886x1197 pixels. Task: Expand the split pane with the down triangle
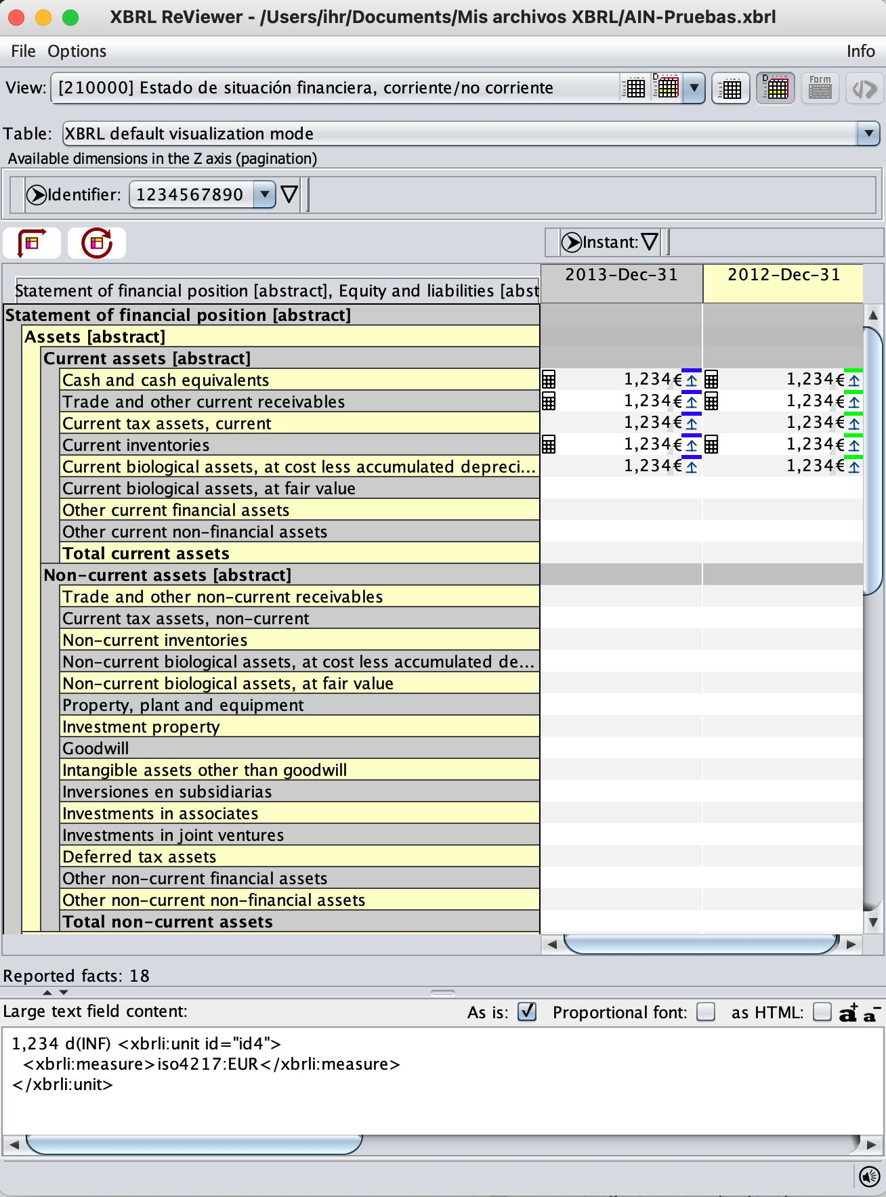coord(64,993)
